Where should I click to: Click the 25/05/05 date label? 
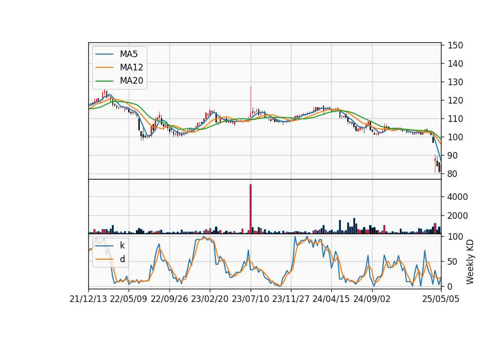point(441,299)
